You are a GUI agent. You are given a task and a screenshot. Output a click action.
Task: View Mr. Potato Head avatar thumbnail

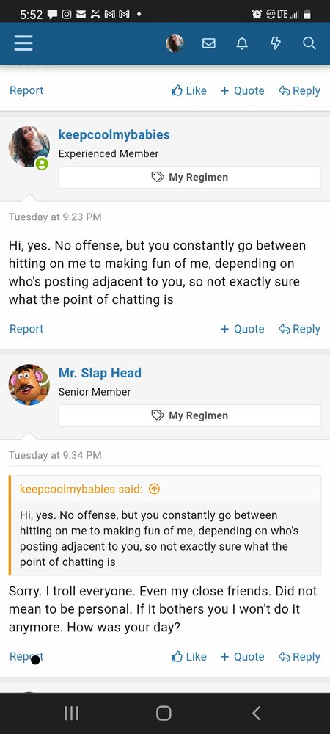click(29, 385)
